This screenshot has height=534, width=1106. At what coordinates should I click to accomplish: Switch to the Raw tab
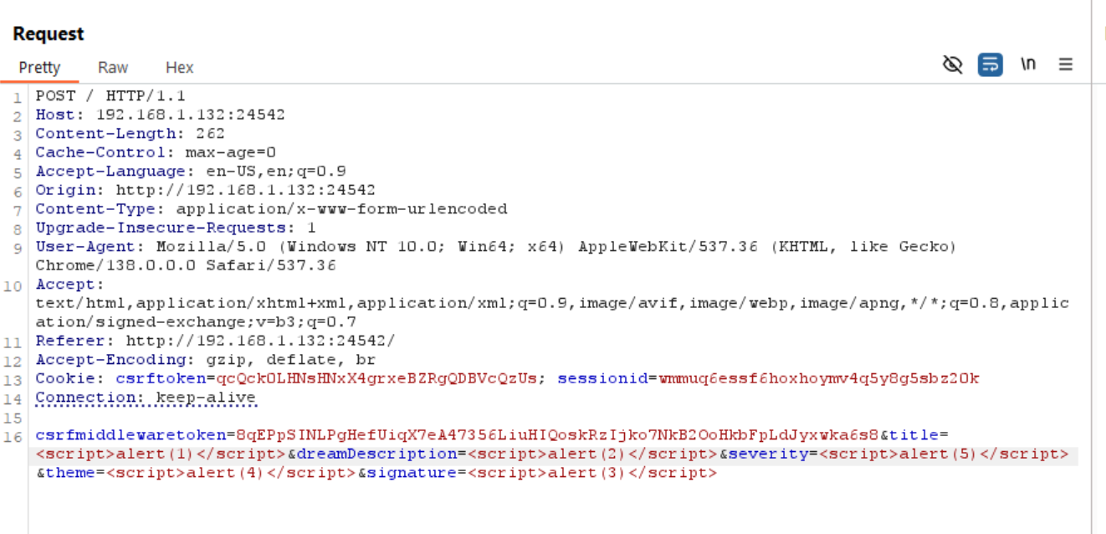113,68
